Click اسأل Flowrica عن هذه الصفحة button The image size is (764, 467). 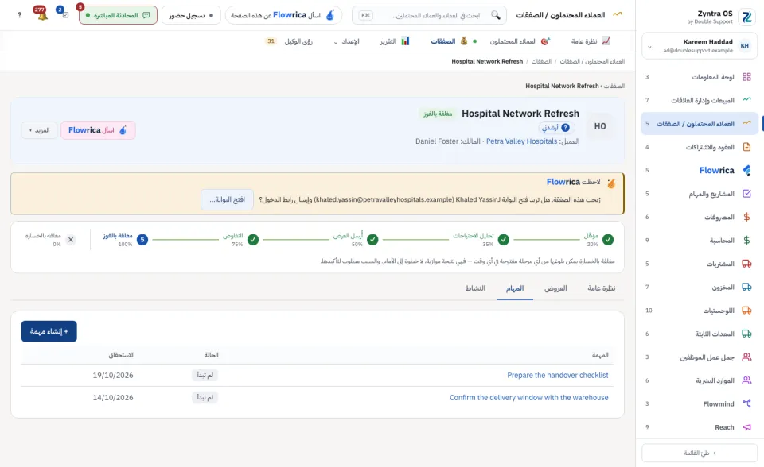(283, 15)
